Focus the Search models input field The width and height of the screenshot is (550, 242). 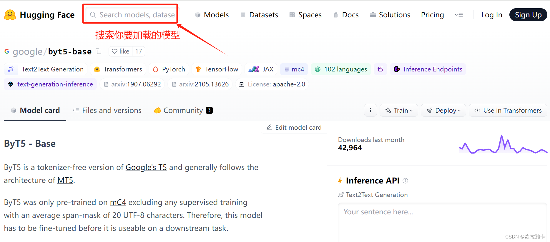tap(132, 15)
